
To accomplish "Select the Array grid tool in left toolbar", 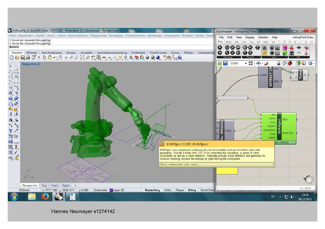I will click(11, 147).
